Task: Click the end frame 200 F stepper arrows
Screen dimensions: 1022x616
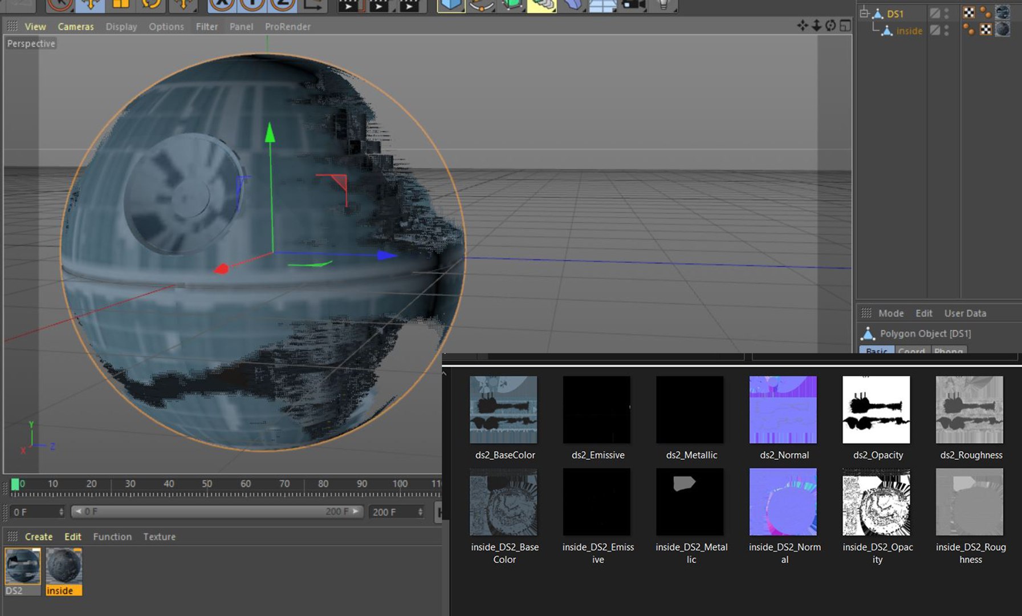Action: (x=420, y=512)
